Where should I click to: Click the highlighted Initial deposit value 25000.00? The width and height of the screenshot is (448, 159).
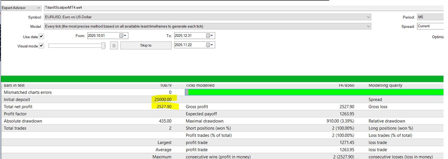163,99
